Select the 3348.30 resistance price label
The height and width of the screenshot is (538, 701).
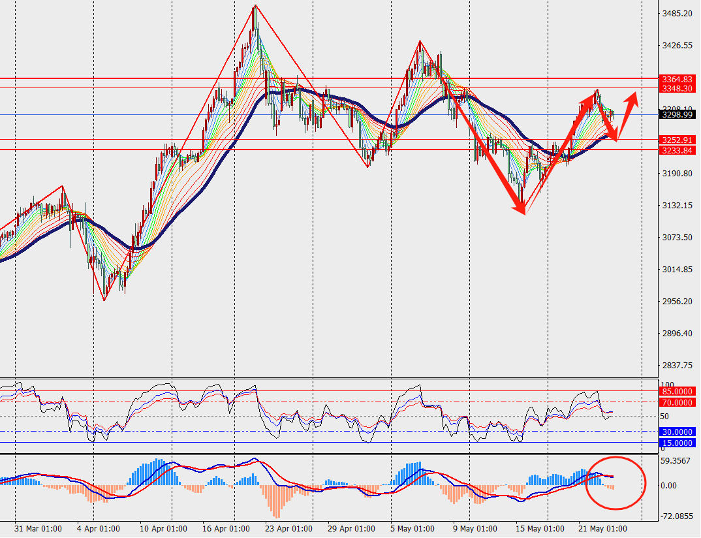click(x=676, y=88)
